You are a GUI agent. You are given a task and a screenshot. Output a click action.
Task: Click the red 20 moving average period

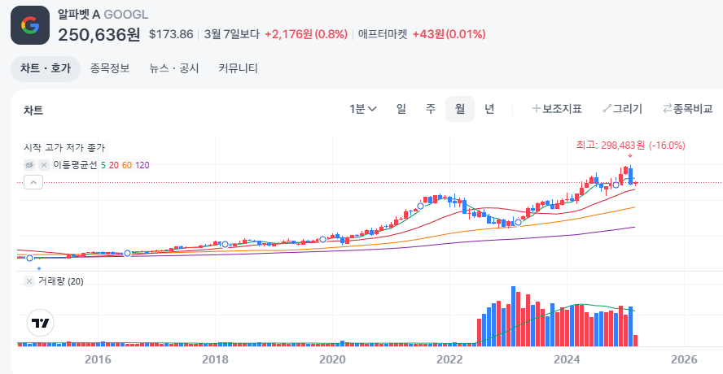(113, 165)
